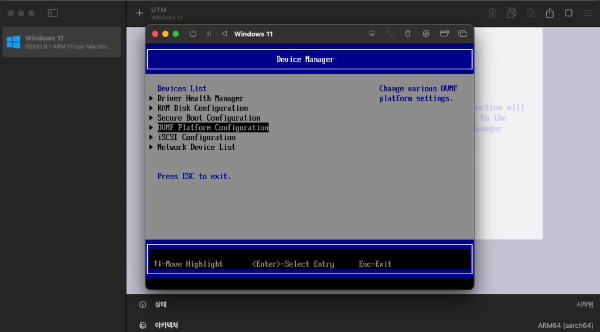The image size is (600, 332).
Task: Select OVMF Platform Configuration entry
Action: point(213,128)
